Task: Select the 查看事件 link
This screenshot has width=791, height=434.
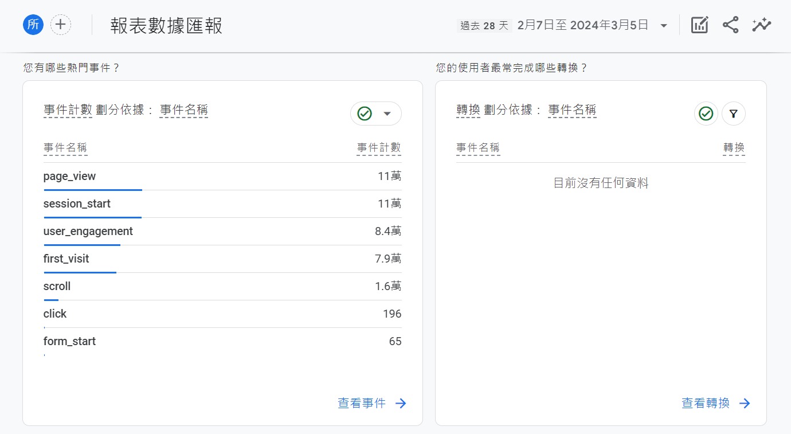Action: [x=361, y=403]
